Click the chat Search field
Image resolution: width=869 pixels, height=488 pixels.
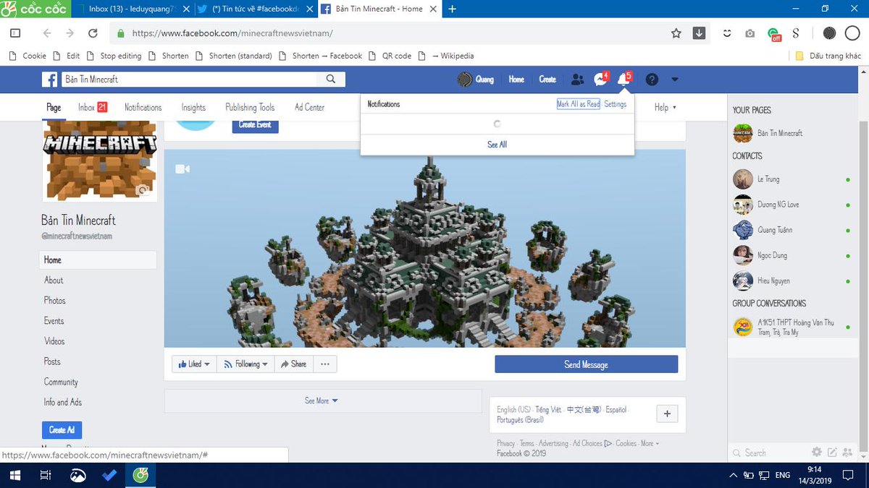point(768,453)
